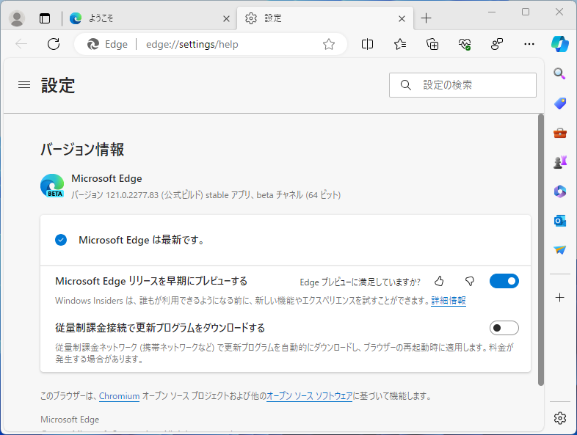The width and height of the screenshot is (577, 435).
Task: Give thumbs up for Edge preview
Action: pyautogui.click(x=439, y=281)
